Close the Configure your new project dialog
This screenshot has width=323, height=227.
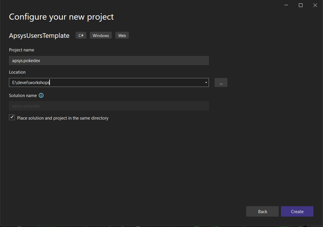coord(315,5)
